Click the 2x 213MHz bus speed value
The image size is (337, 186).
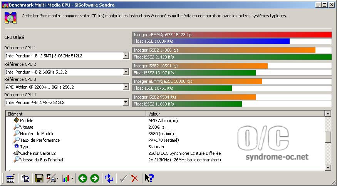[184, 160]
